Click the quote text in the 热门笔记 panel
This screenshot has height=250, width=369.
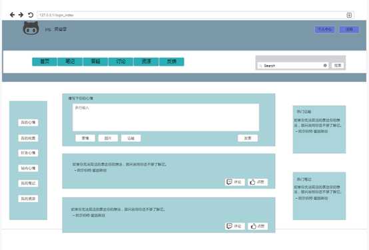[318, 193]
